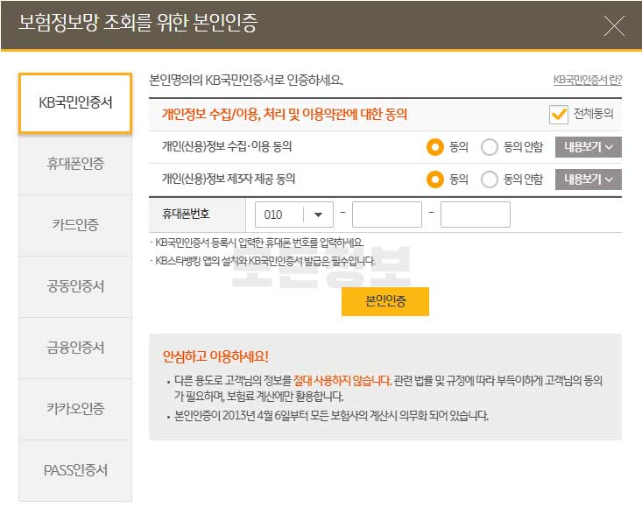The image size is (642, 528).
Task: Open the 010 phone prefix dropdown
Action: pos(294,215)
